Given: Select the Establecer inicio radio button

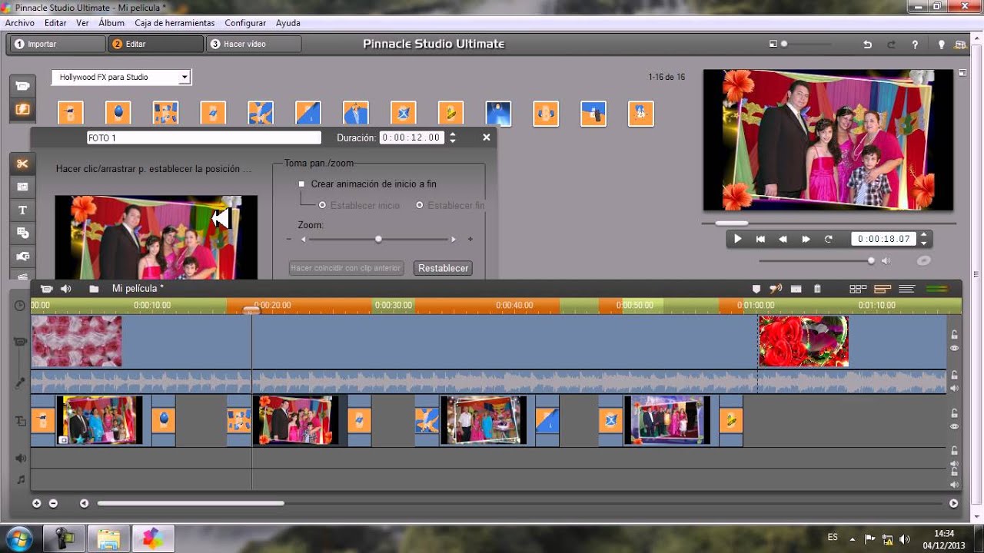Looking at the screenshot, I should tap(322, 205).
